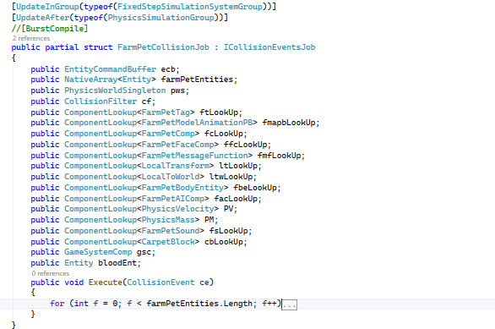Click the FarmPetMessageFunction type argument

click(x=195, y=156)
